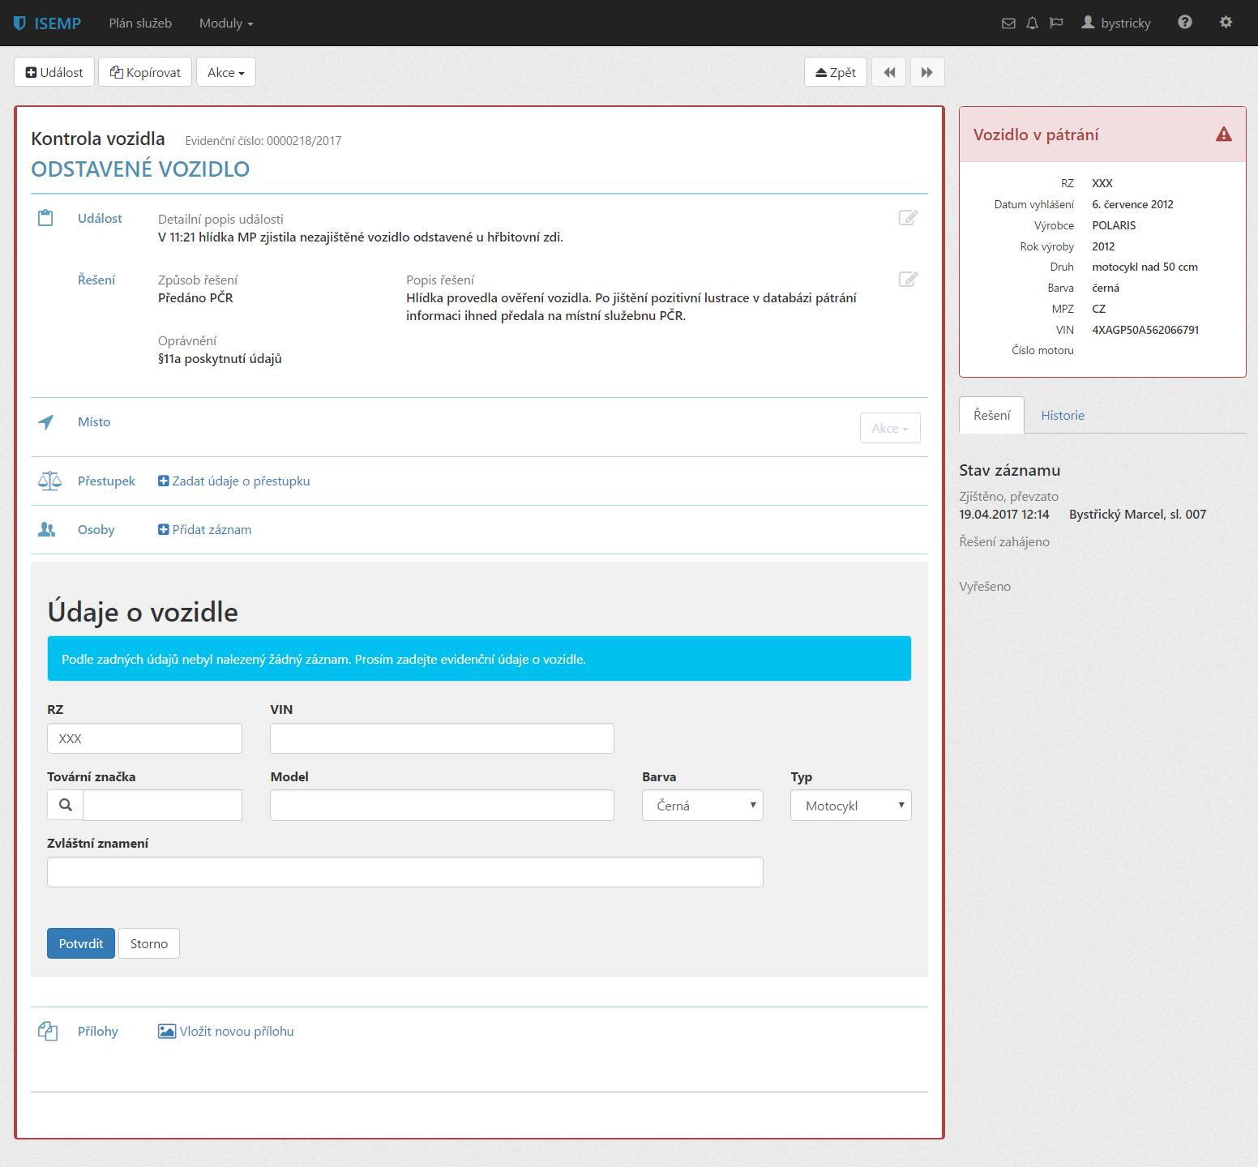Click the RZ input field
Screen dimensions: 1258x1167
144,738
